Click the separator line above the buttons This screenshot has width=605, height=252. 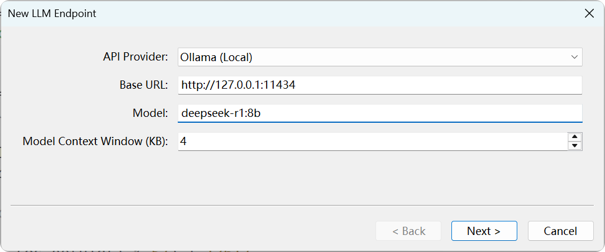coord(302,206)
